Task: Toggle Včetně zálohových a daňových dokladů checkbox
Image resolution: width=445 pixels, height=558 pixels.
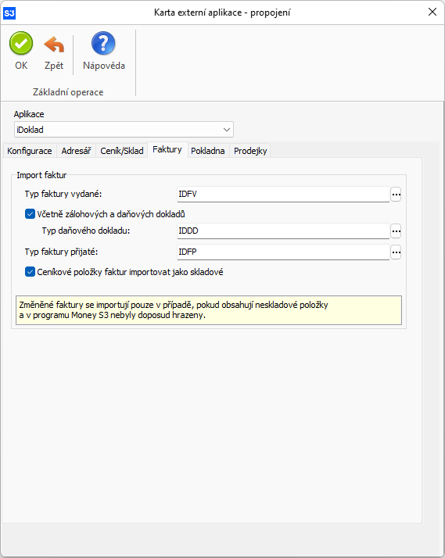Action: [x=30, y=214]
